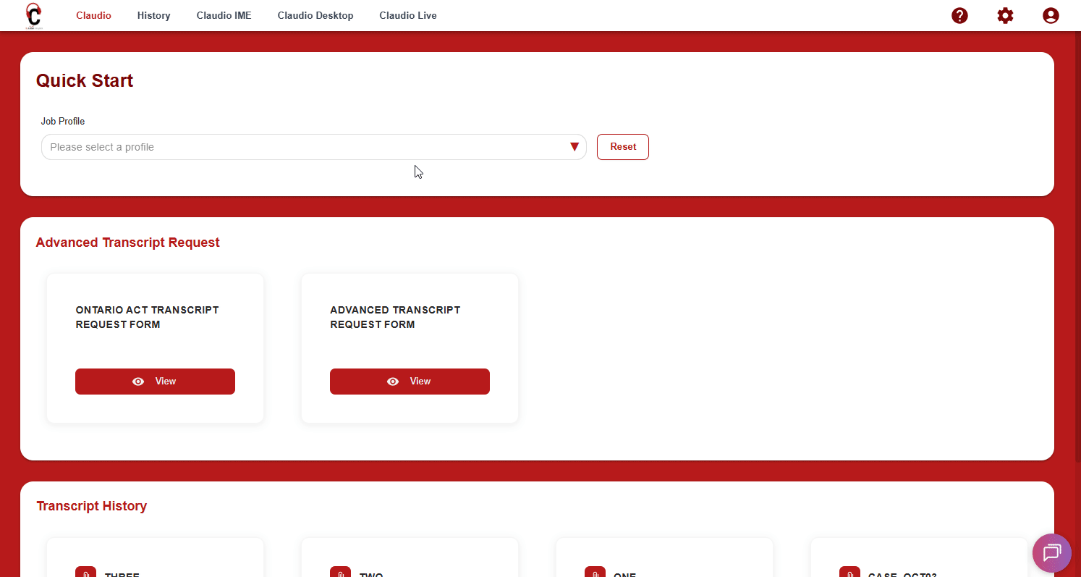
Task: Open the Claudio IME tab
Action: pos(224,15)
